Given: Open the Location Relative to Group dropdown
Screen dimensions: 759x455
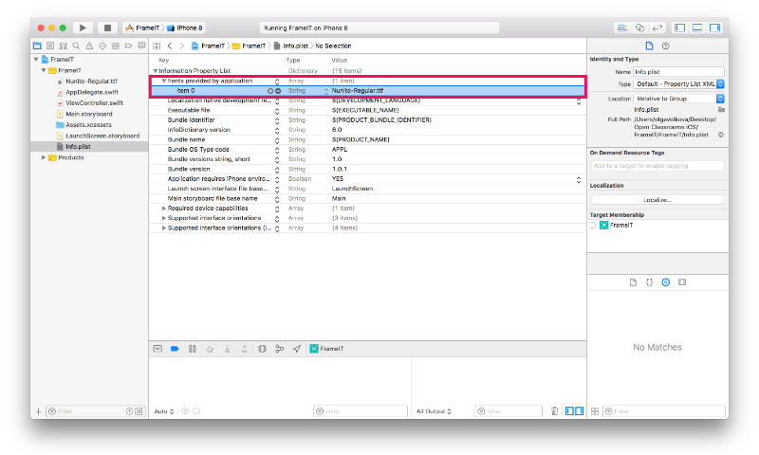Looking at the screenshot, I should (678, 99).
